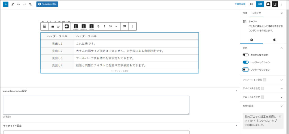Screen dimensions: 289x134
Task: Click the undo arrow icon
Action: pyautogui.click(x=19, y=5)
